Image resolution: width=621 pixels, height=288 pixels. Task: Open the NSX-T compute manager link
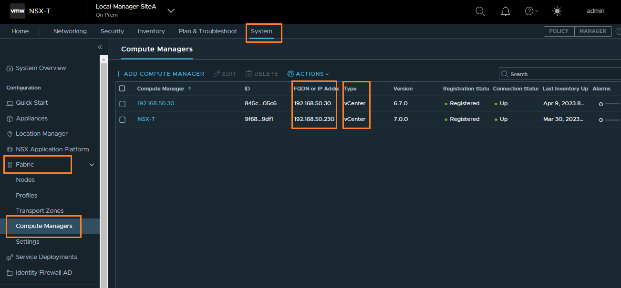point(146,119)
